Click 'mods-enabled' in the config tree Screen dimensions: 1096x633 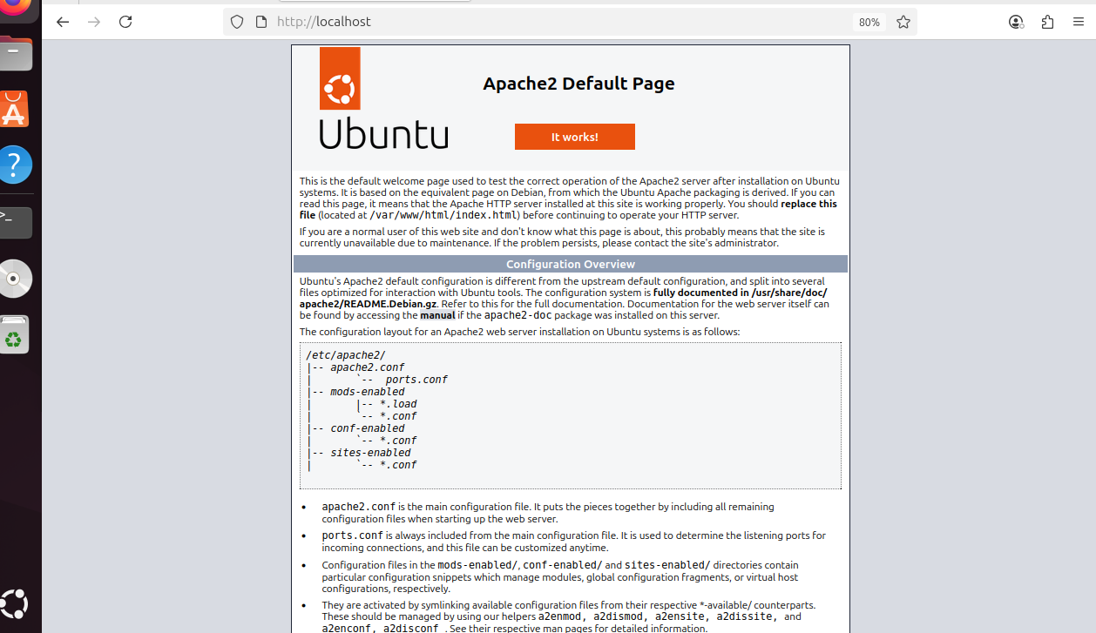368,392
